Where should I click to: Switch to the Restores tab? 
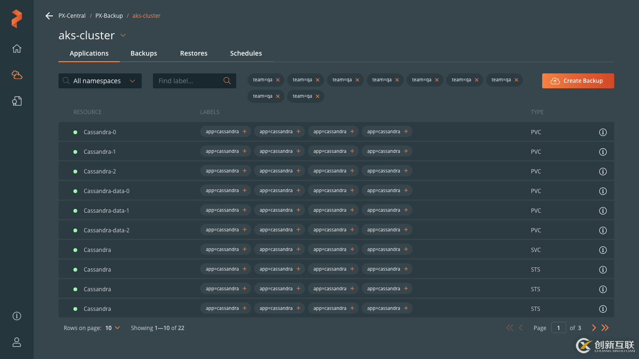194,53
